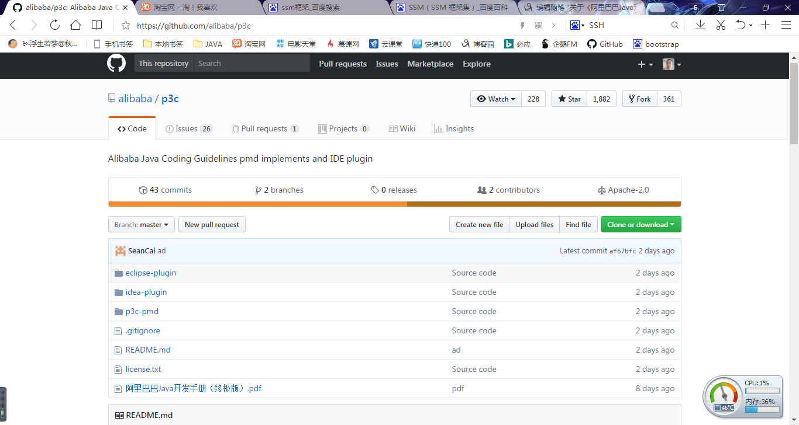The height and width of the screenshot is (425, 799).
Task: Open the Projects tab
Action: coord(344,128)
